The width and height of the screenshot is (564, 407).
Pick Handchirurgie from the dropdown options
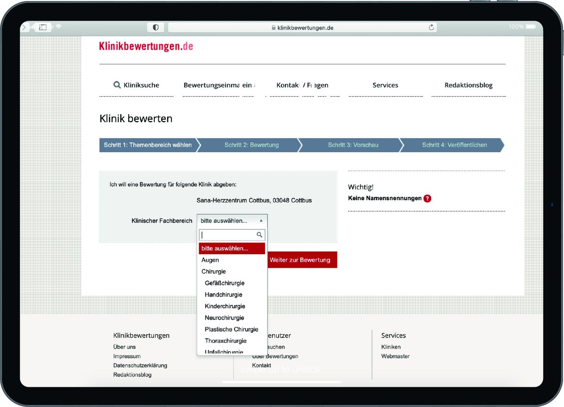pyautogui.click(x=223, y=295)
